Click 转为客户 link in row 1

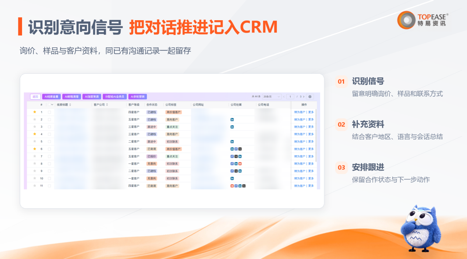point(300,112)
